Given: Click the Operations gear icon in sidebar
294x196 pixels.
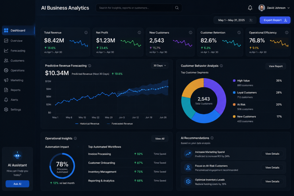Looking at the screenshot, I should [x=6, y=70].
